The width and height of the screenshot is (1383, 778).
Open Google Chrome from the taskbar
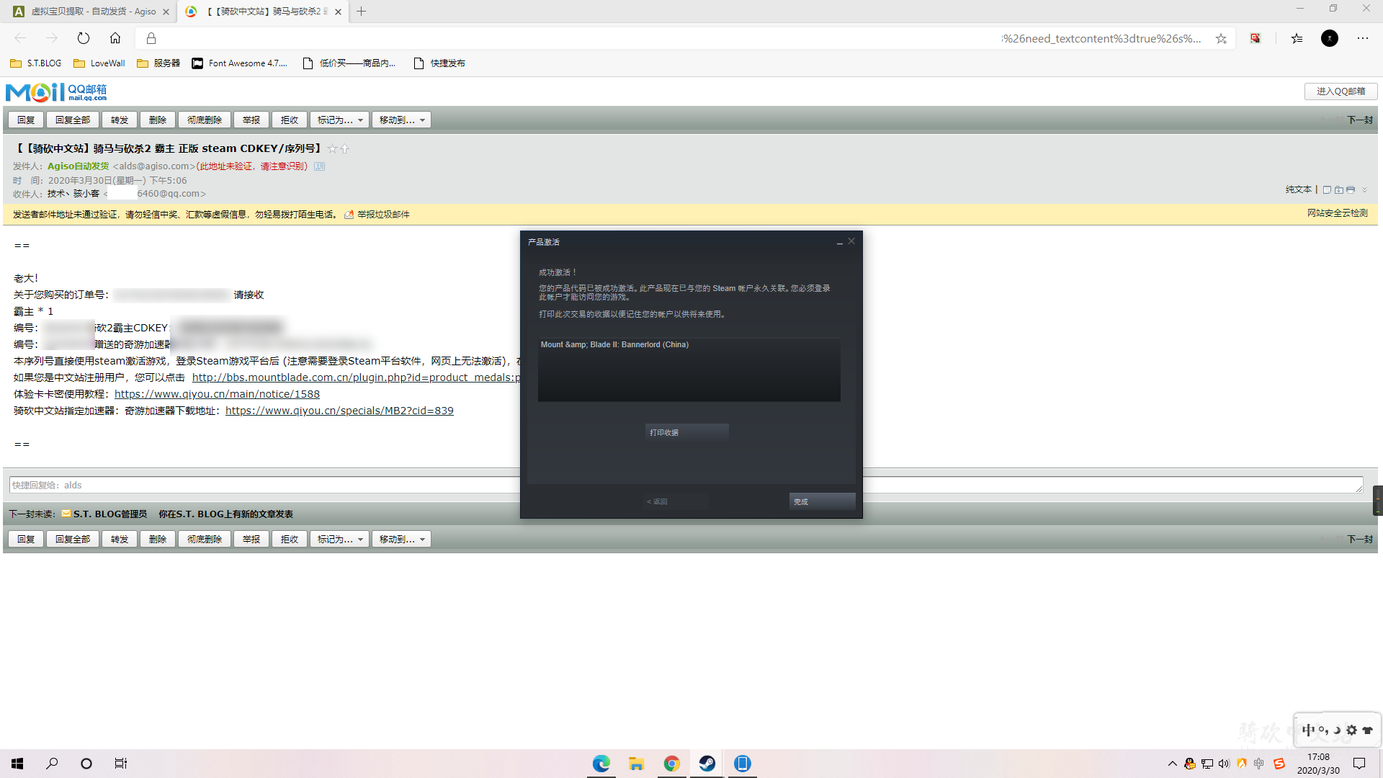[671, 764]
